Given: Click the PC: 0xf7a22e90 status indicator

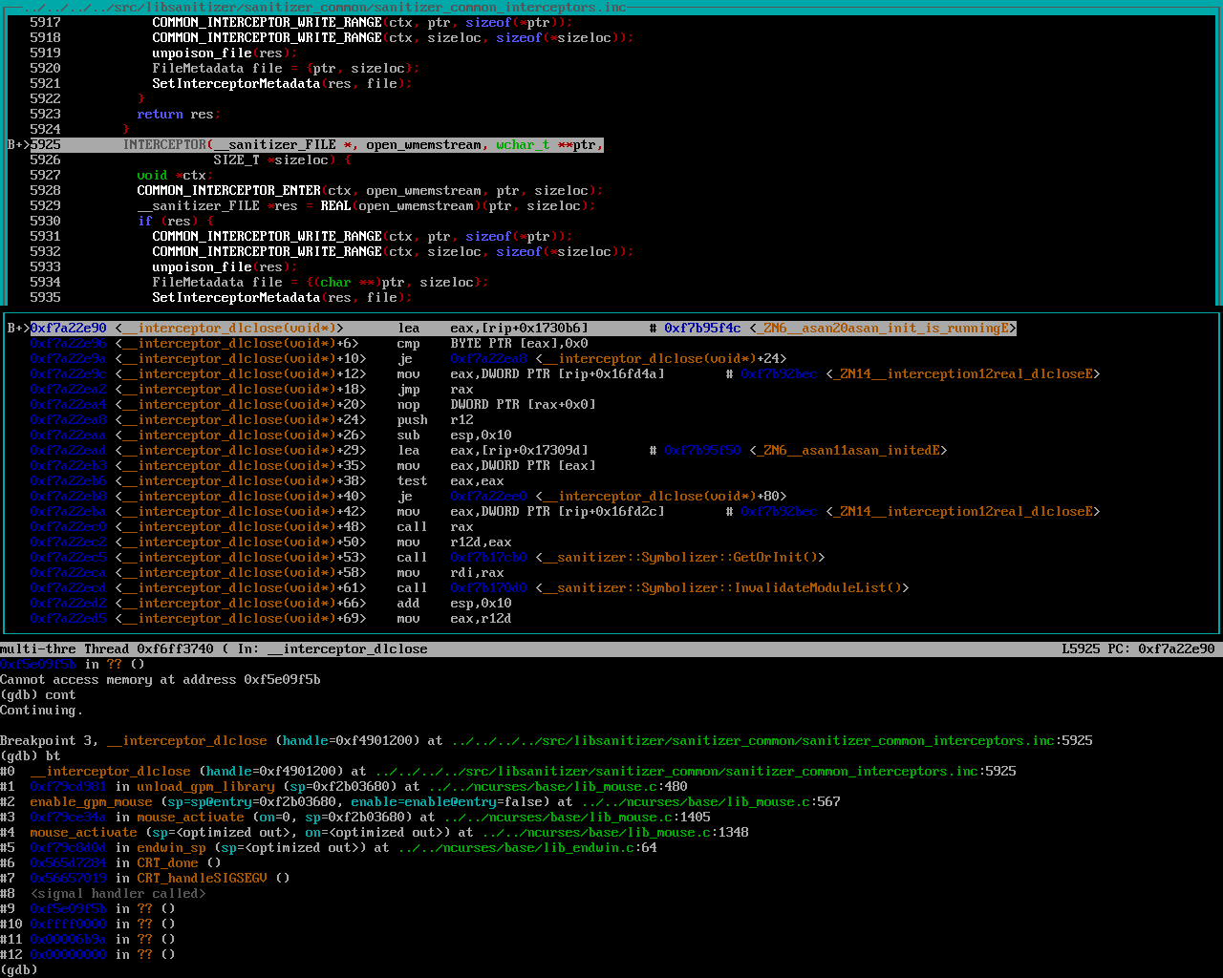Looking at the screenshot, I should (1161, 649).
